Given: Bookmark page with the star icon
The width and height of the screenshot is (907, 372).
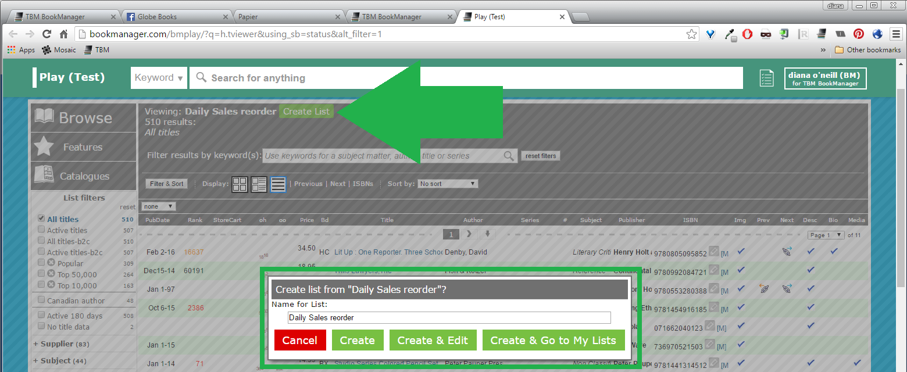Looking at the screenshot, I should click(691, 34).
